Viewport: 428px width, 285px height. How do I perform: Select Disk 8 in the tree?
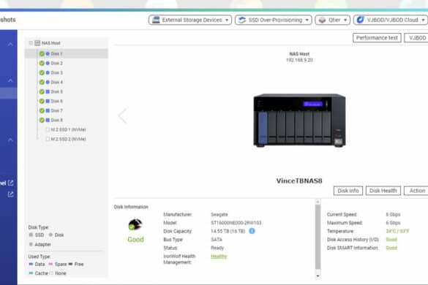56,120
